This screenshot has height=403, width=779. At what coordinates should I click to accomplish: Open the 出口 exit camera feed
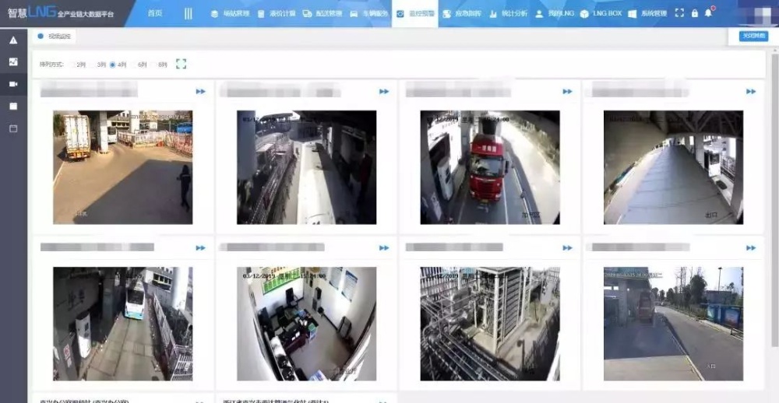coord(673,167)
